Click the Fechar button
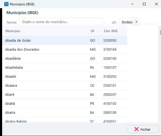Image resolution: width=161 pixels, height=136 pixels. (x=143, y=129)
